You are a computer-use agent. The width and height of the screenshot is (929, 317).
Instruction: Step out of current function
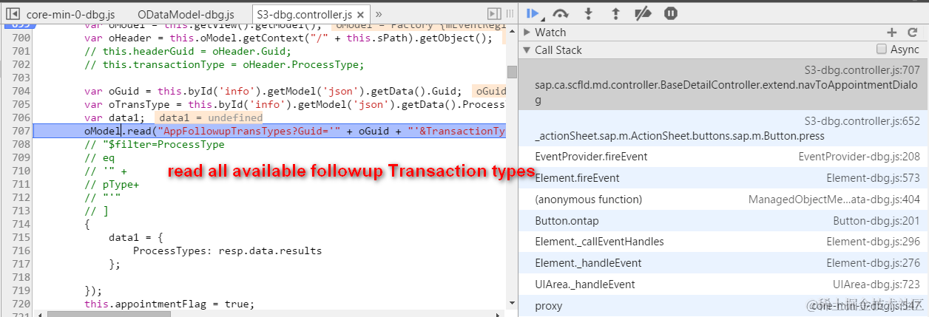click(615, 13)
